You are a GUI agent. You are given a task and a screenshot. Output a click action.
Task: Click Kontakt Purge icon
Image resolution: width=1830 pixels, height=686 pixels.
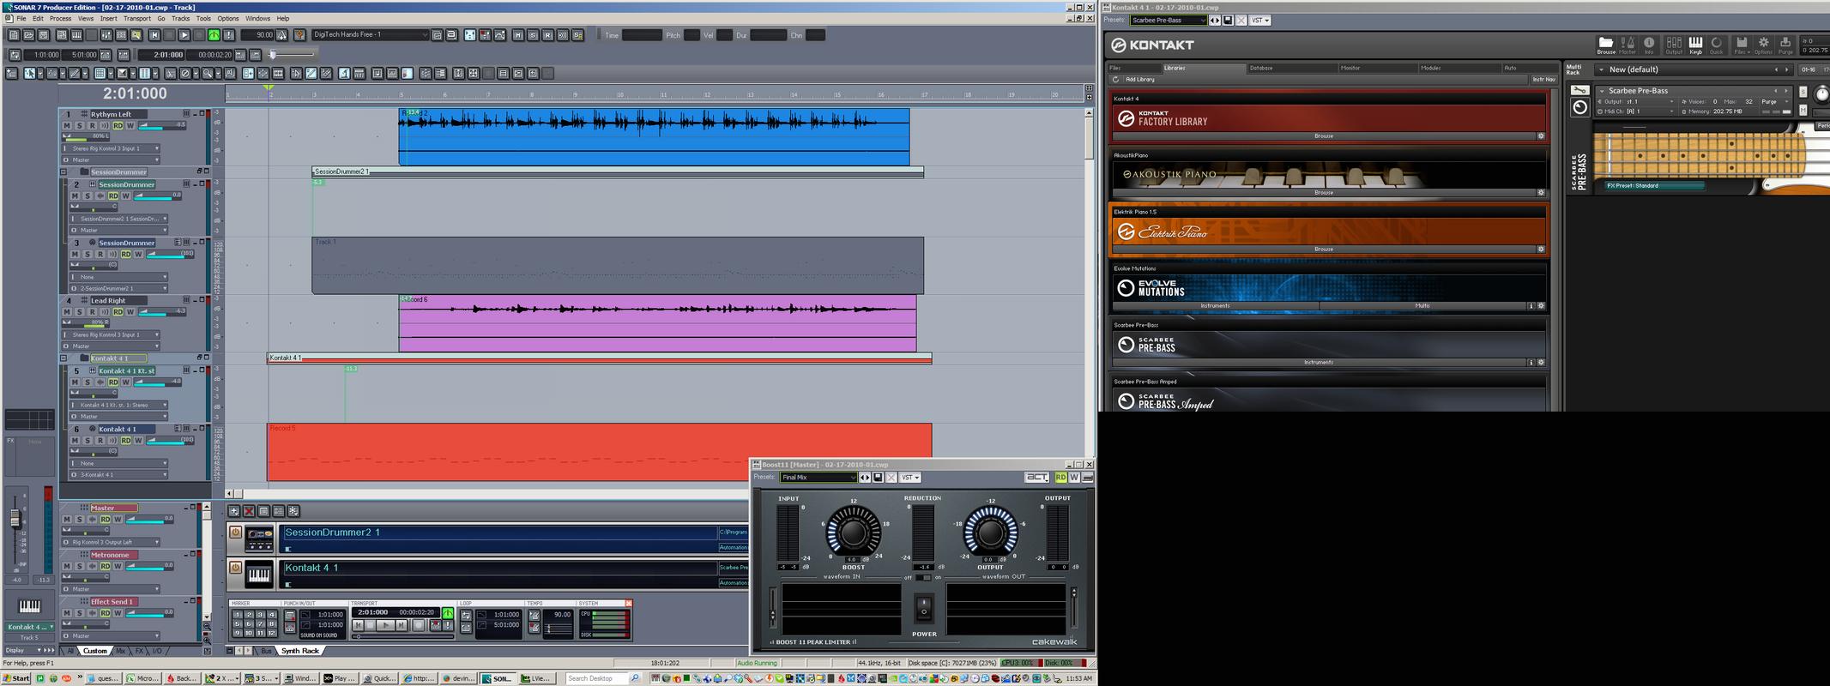pos(1785,45)
